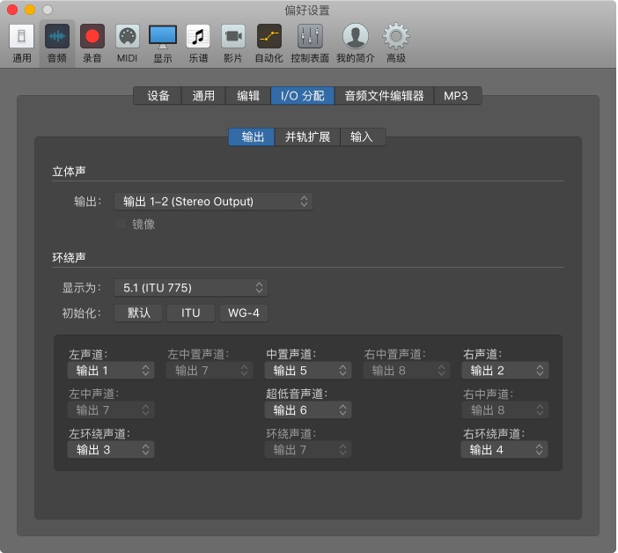Click the 环绕声 section heading

click(69, 258)
